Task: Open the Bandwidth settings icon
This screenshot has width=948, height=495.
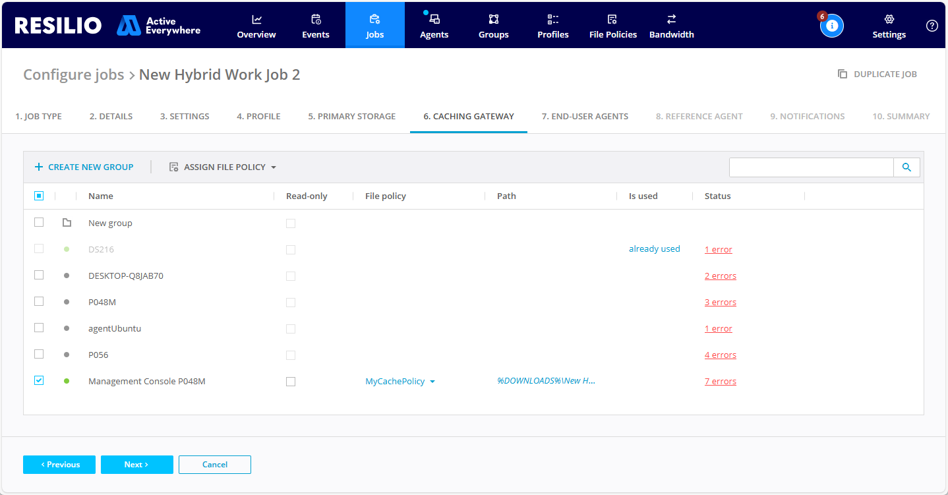Action: [x=671, y=20]
